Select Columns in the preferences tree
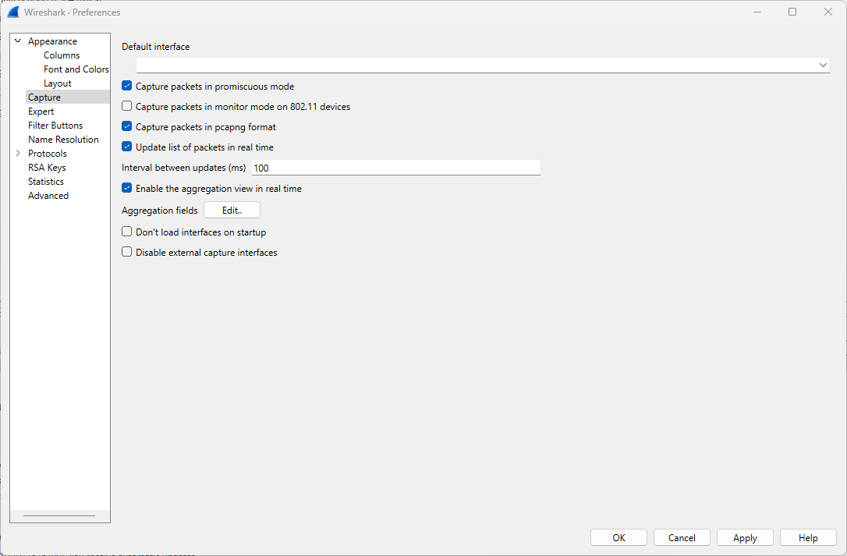 (x=62, y=55)
